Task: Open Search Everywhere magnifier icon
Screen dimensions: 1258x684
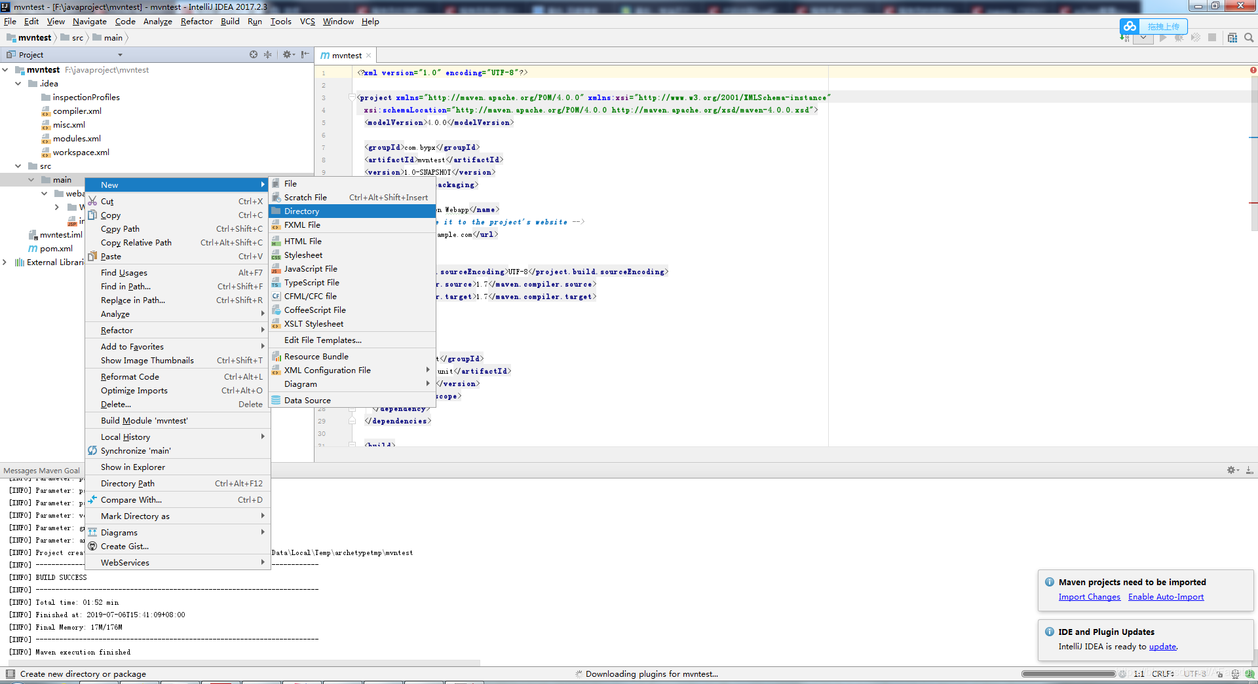Action: click(x=1249, y=38)
